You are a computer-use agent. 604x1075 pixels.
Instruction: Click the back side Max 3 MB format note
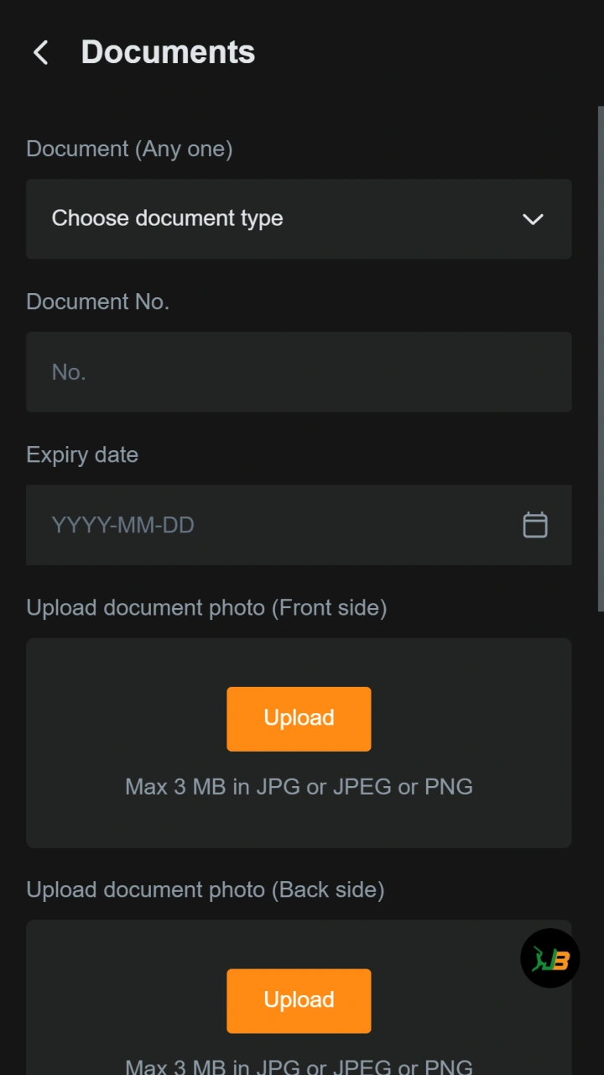pos(299,1067)
